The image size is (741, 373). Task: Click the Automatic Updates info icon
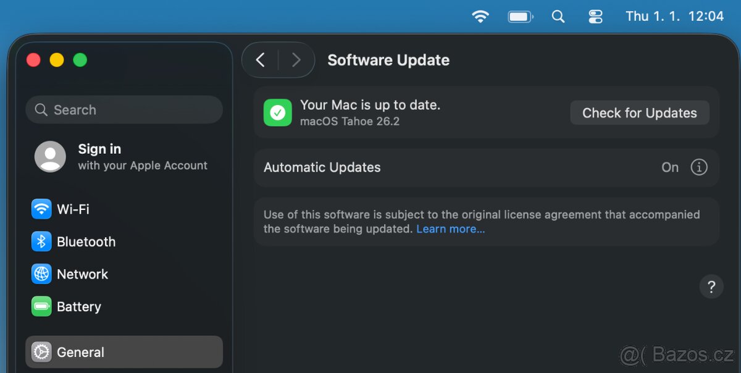698,167
